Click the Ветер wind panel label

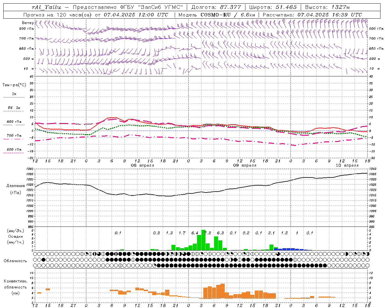pos(28,23)
